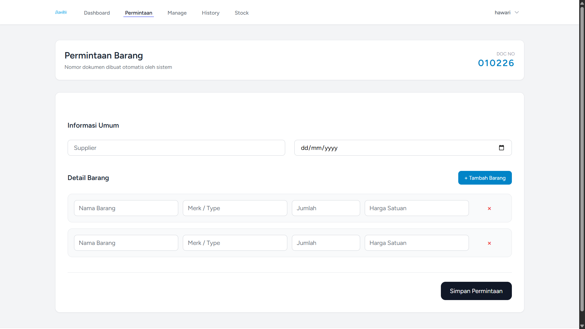Click second row Nama Barang field

tap(126, 243)
